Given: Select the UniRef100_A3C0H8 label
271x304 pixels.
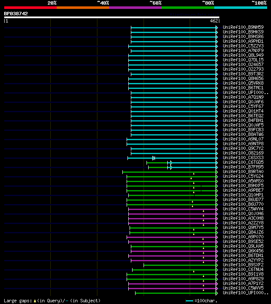Looking at the screenshot, I should [243, 218].
